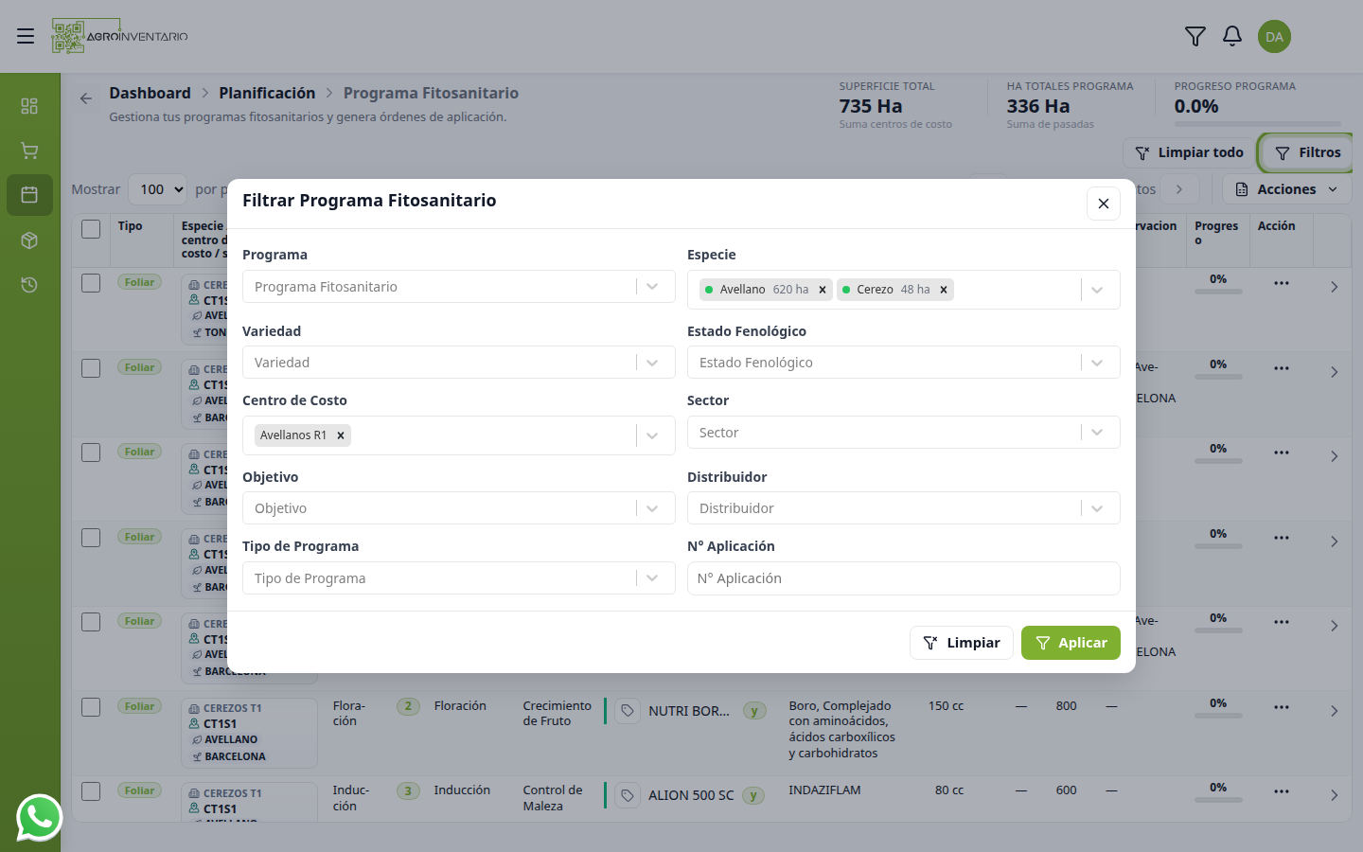1363x852 pixels.
Task: Open row actions for the Floración row
Action: [1282, 707]
